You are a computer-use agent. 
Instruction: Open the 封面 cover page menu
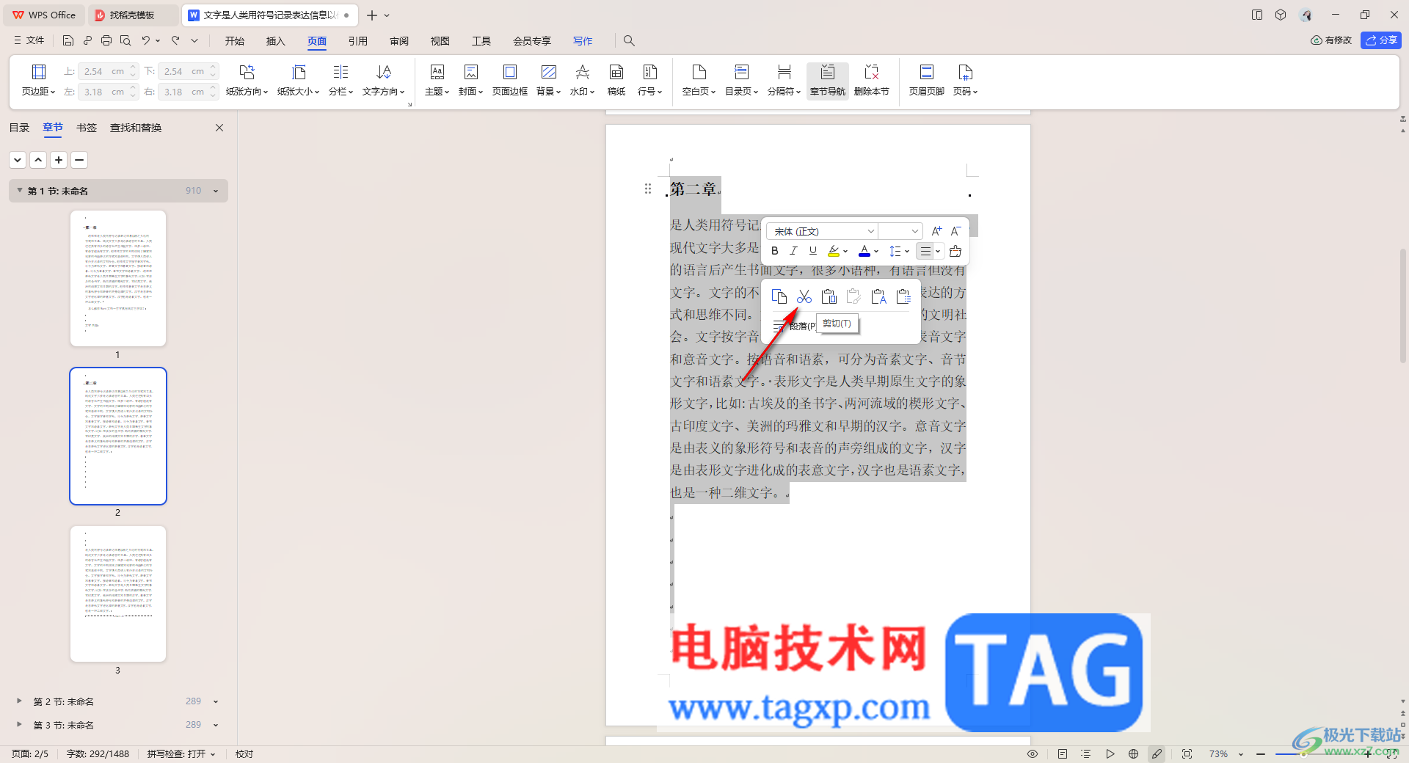tap(470, 80)
